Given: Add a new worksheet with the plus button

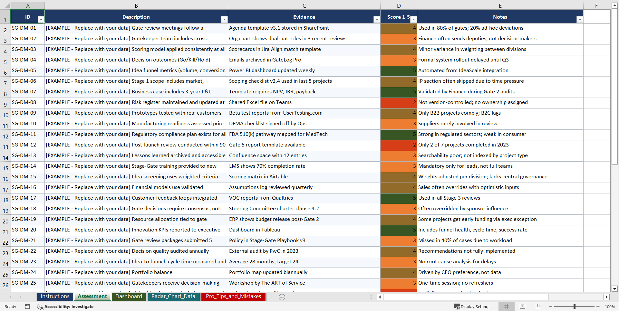Looking at the screenshot, I should pos(282,297).
